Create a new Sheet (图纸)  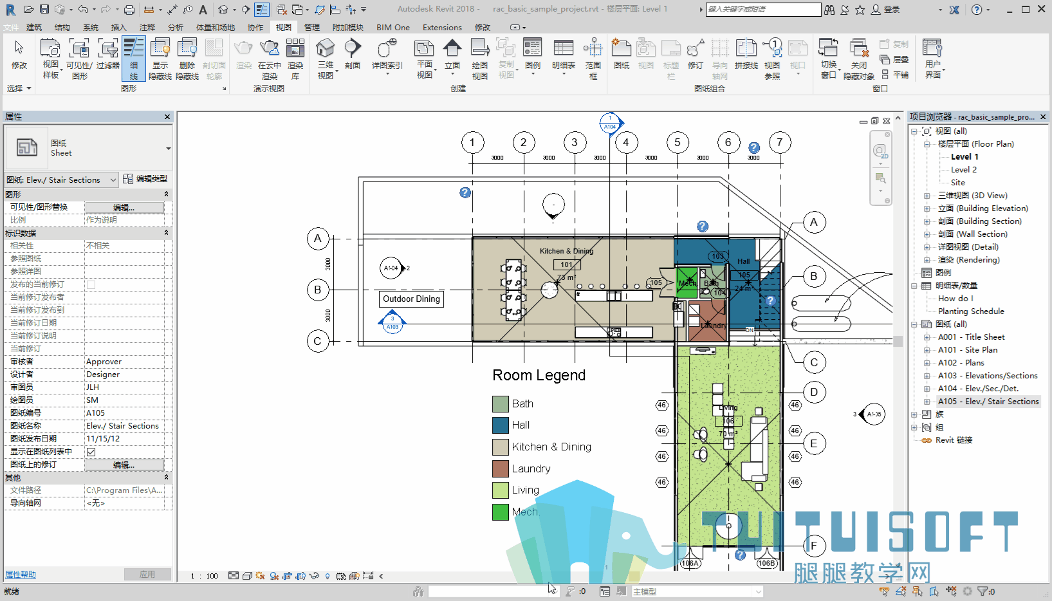(x=622, y=53)
